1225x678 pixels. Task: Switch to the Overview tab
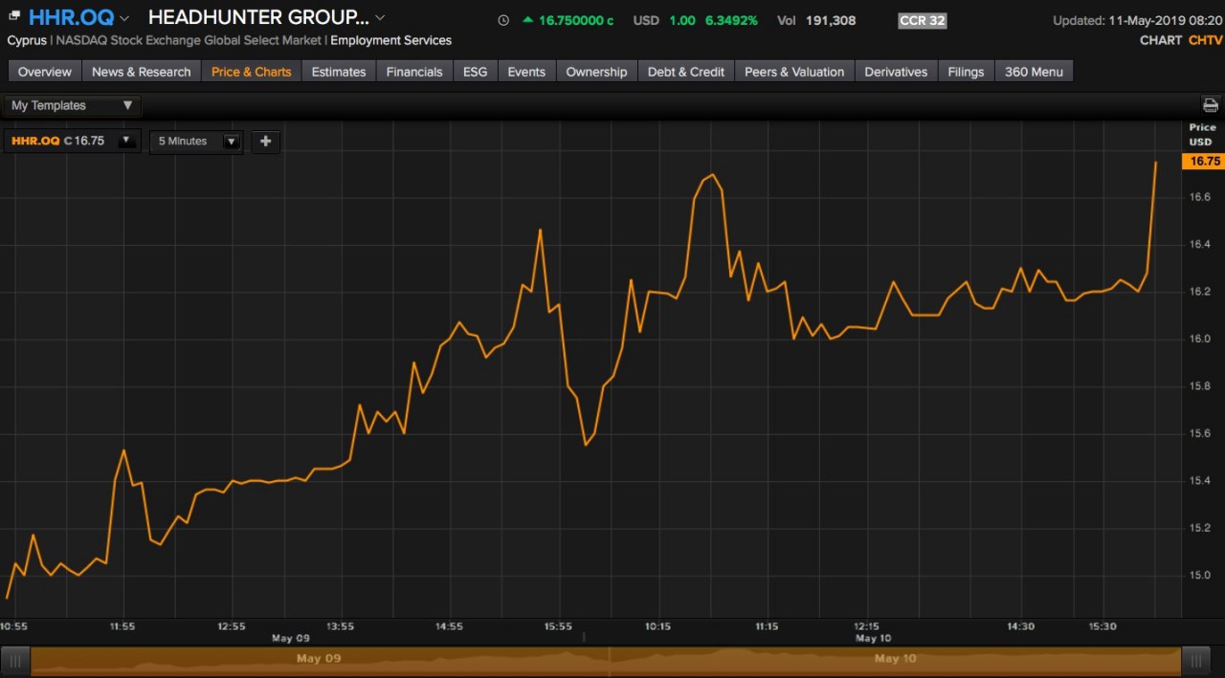[45, 72]
